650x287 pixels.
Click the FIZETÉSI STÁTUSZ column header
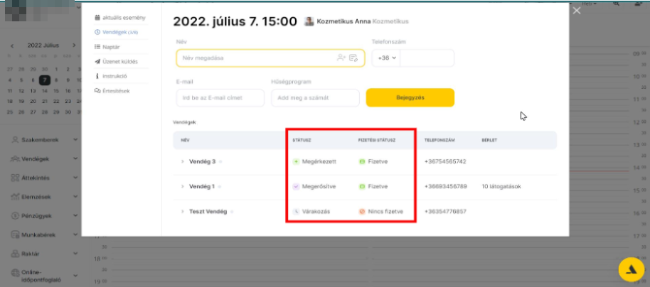coord(377,141)
